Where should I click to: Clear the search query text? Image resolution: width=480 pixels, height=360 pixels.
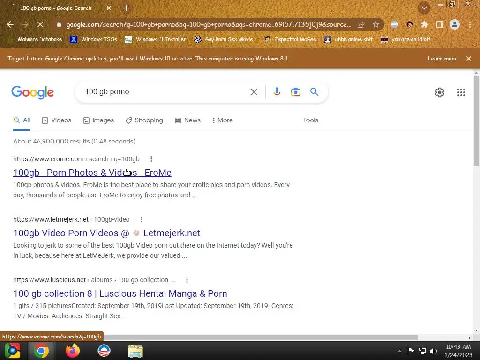254,92
